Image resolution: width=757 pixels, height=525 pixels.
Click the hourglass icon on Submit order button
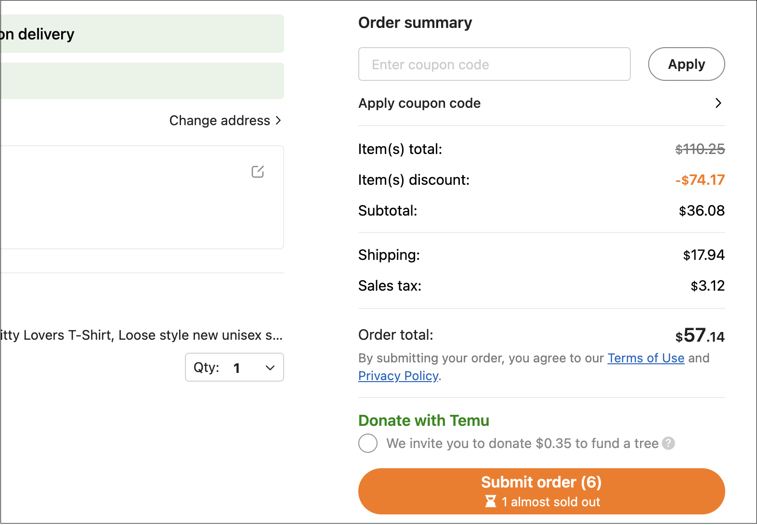(x=491, y=502)
